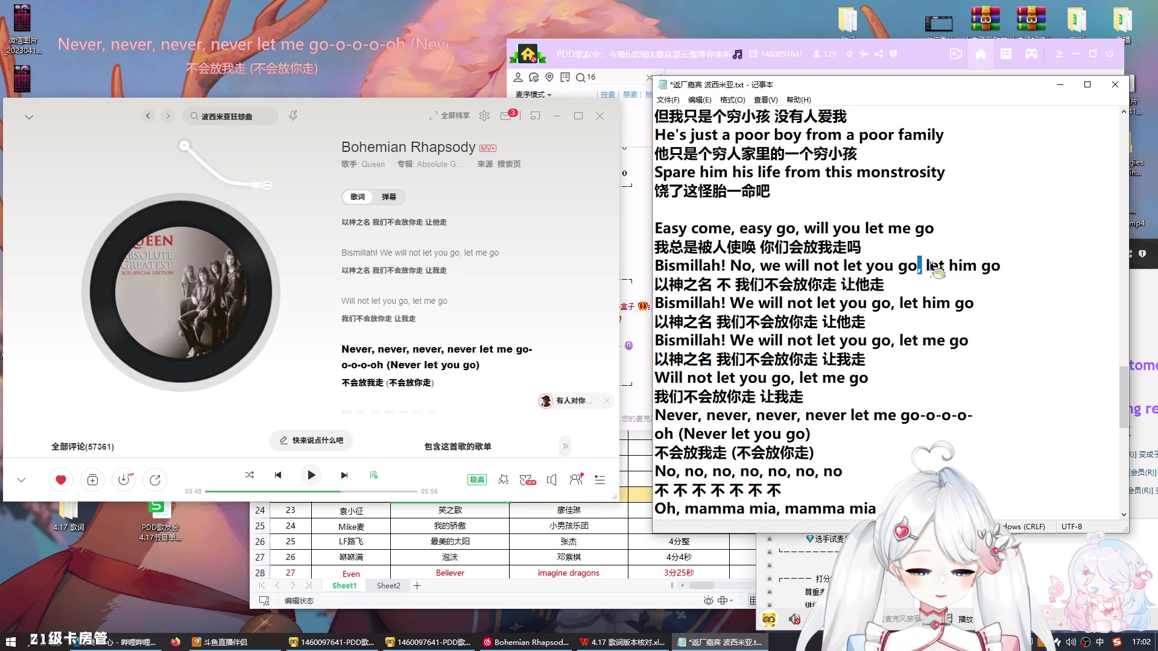Viewport: 1158px width, 651px height.
Task: Switch to the 弹幕 tab
Action: point(389,197)
